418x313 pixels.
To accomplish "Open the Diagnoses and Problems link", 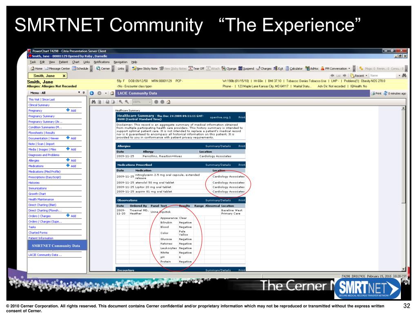I will 44,155.
